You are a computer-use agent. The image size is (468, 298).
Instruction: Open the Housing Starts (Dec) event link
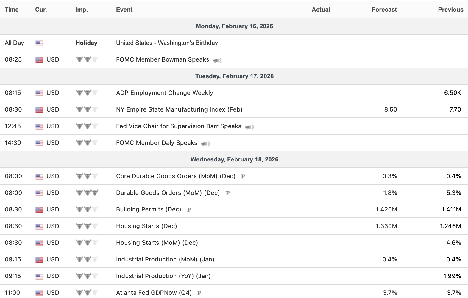146,226
